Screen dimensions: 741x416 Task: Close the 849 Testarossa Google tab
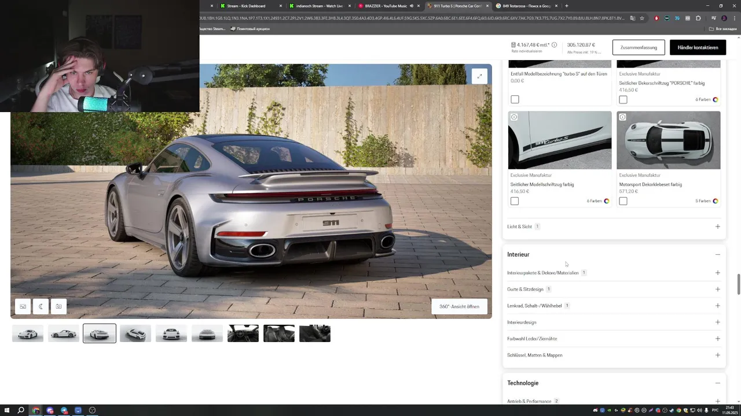click(556, 6)
